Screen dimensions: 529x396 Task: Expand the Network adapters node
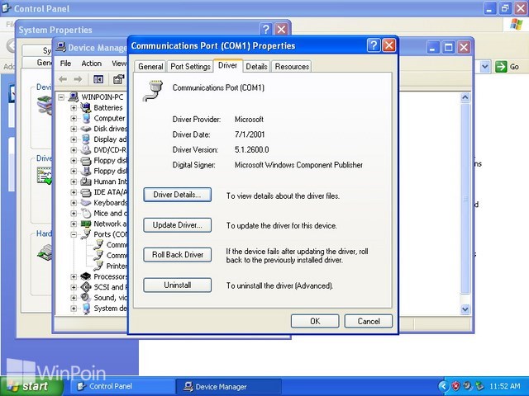pos(74,224)
